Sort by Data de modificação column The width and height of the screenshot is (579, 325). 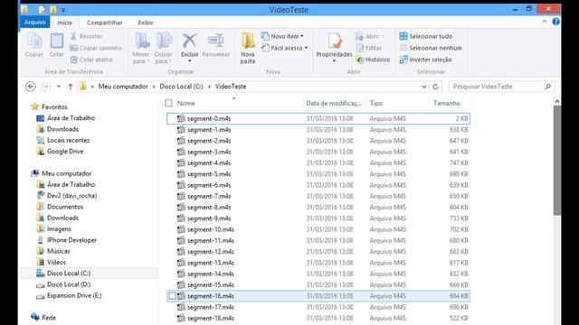tap(334, 103)
